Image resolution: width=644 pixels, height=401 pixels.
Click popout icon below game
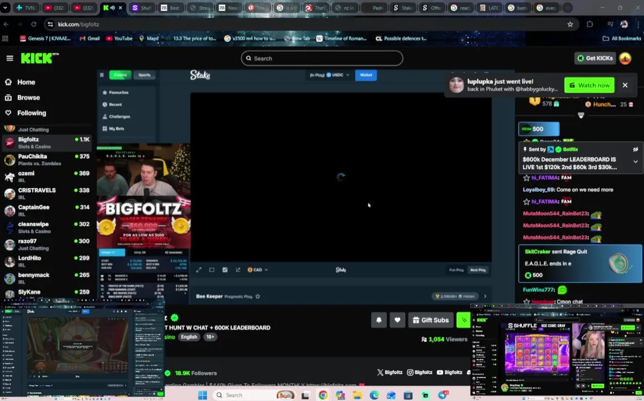pyautogui.click(x=238, y=270)
